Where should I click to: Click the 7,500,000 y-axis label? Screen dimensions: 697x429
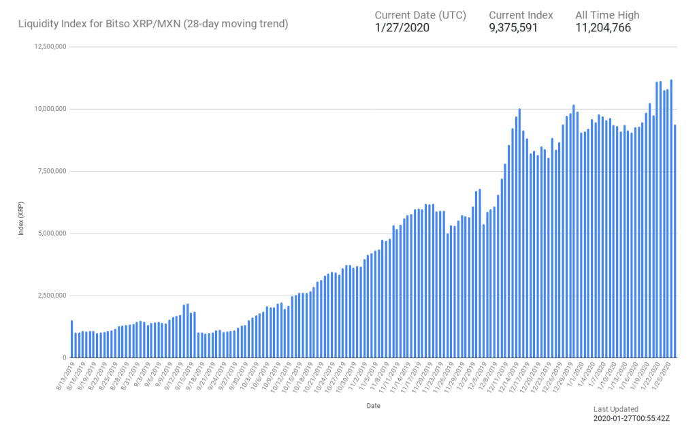pyautogui.click(x=52, y=171)
